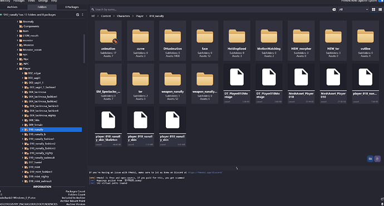Click the blue folder button above the log
Image resolution: width=384 pixels, height=206 pixels.
click(370, 159)
